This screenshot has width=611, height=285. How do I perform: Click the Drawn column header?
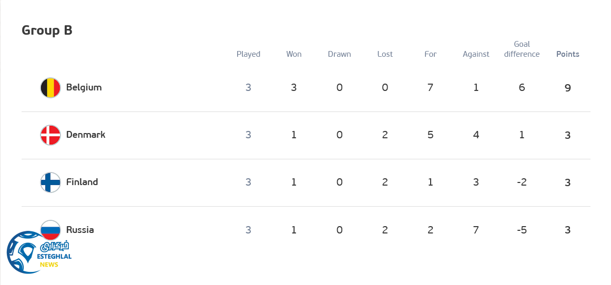click(339, 54)
